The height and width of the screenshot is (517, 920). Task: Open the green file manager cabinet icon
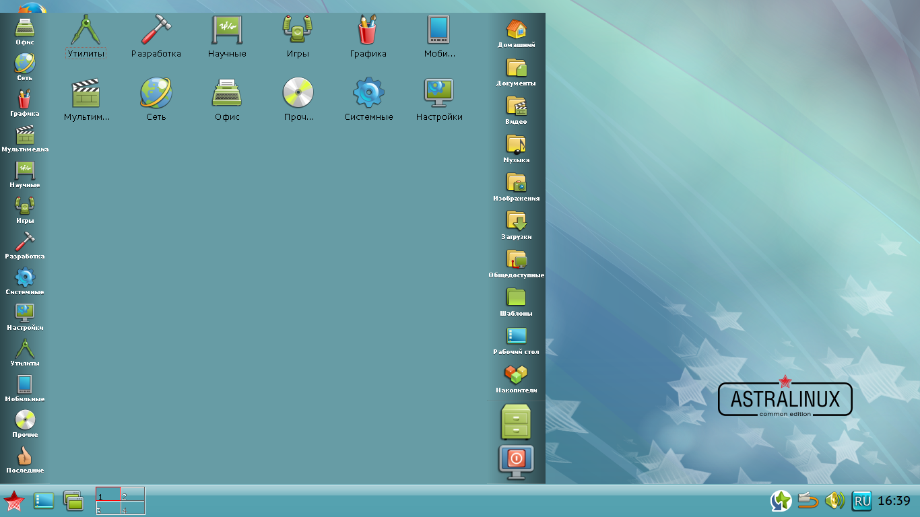(x=515, y=423)
